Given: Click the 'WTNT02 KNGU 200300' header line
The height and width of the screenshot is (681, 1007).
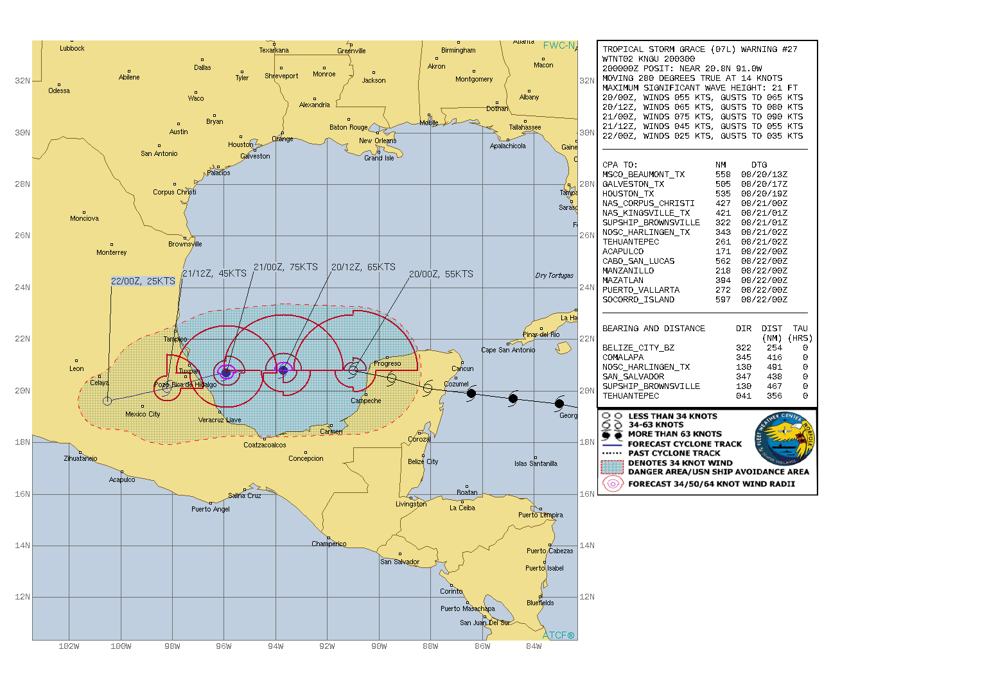Looking at the screenshot, I should click(x=649, y=59).
